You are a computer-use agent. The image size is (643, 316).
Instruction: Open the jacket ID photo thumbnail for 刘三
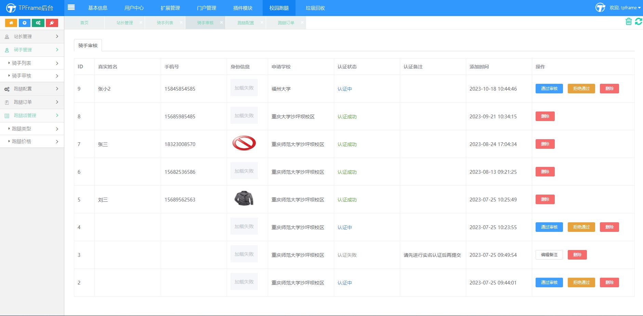point(244,198)
